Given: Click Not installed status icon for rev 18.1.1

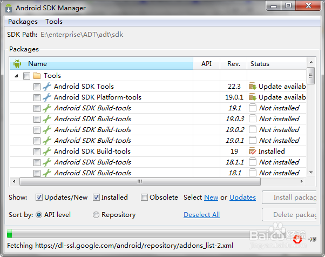Looking at the screenshot, I should (x=253, y=162).
